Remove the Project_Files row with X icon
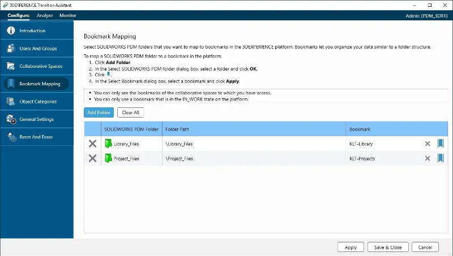The width and height of the screenshot is (453, 256). pyautogui.click(x=92, y=158)
